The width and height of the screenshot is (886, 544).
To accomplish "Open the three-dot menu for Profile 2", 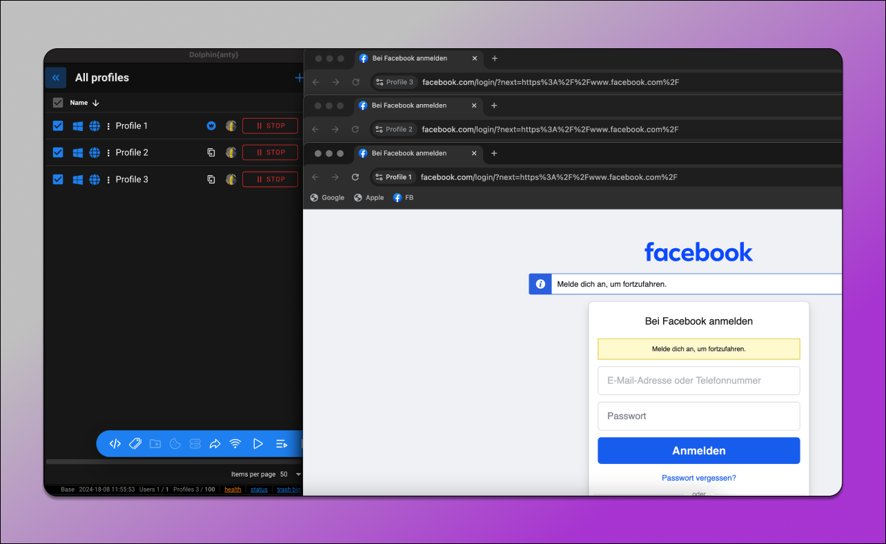I will coord(108,153).
